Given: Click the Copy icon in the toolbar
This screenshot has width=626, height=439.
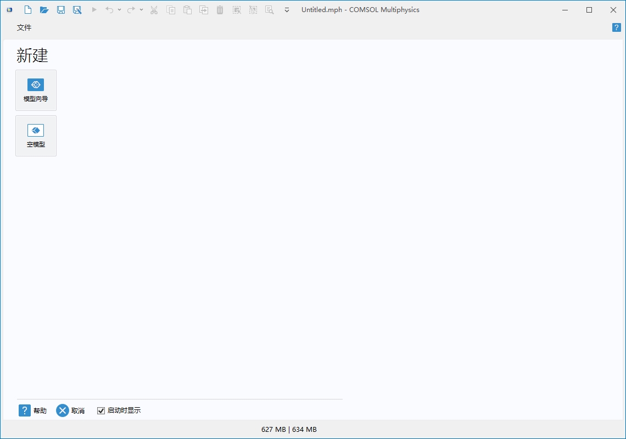Looking at the screenshot, I should coord(171,10).
